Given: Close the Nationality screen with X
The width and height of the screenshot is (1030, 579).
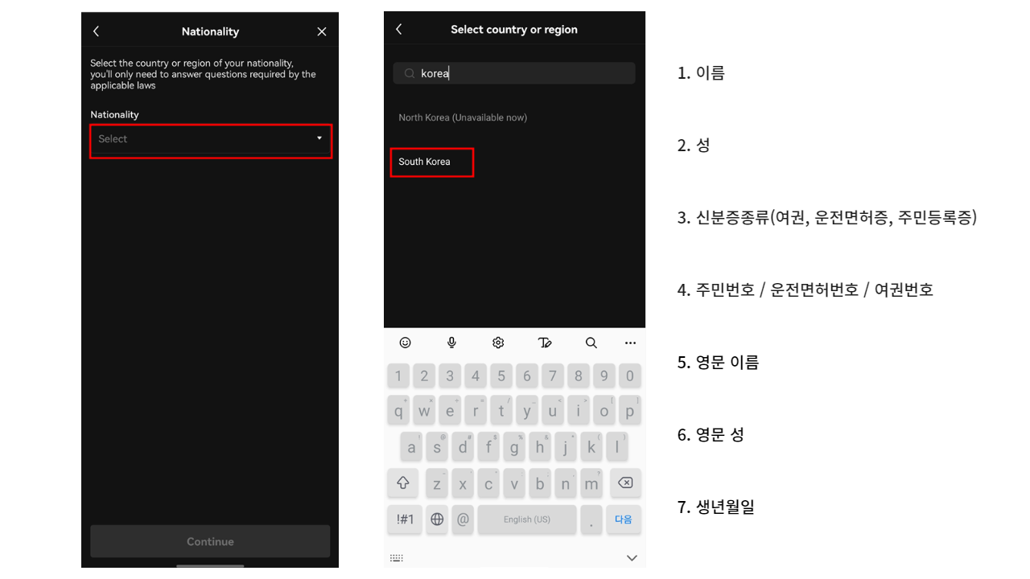Looking at the screenshot, I should point(322,31).
